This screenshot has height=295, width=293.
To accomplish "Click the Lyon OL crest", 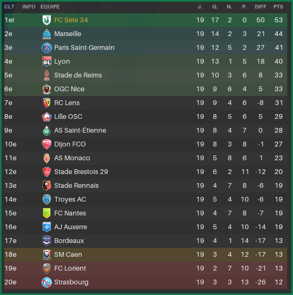I will [x=47, y=62].
